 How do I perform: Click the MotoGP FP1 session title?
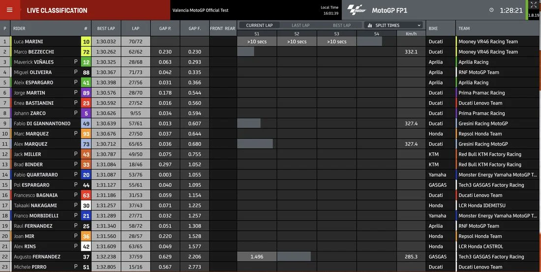pos(390,10)
